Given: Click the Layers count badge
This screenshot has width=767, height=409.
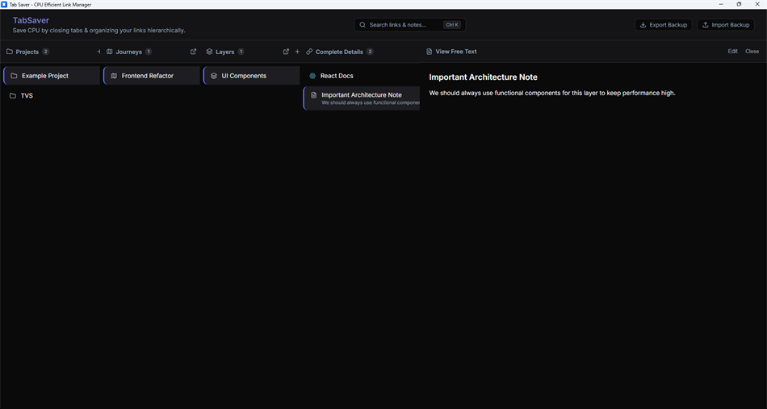Looking at the screenshot, I should click(x=241, y=52).
